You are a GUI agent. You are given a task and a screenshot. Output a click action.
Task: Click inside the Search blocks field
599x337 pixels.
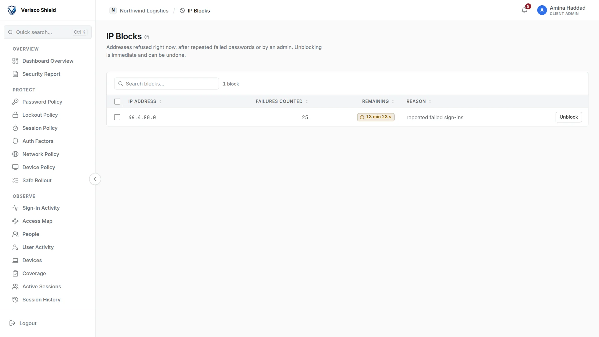point(167,84)
